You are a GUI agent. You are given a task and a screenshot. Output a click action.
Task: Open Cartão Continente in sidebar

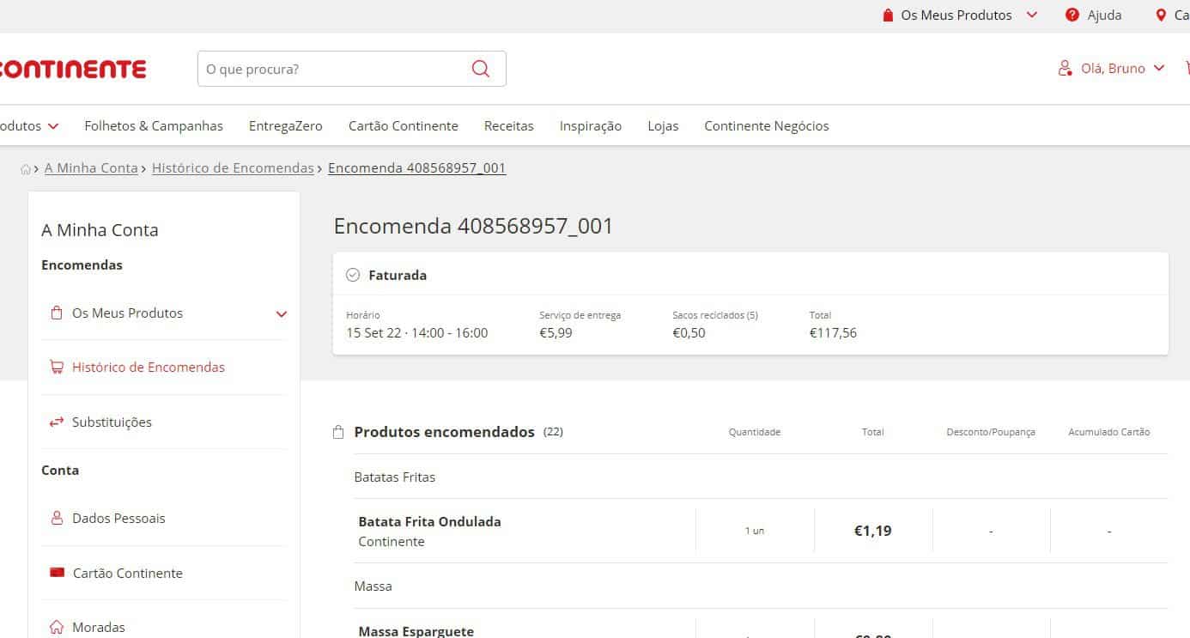pos(128,573)
